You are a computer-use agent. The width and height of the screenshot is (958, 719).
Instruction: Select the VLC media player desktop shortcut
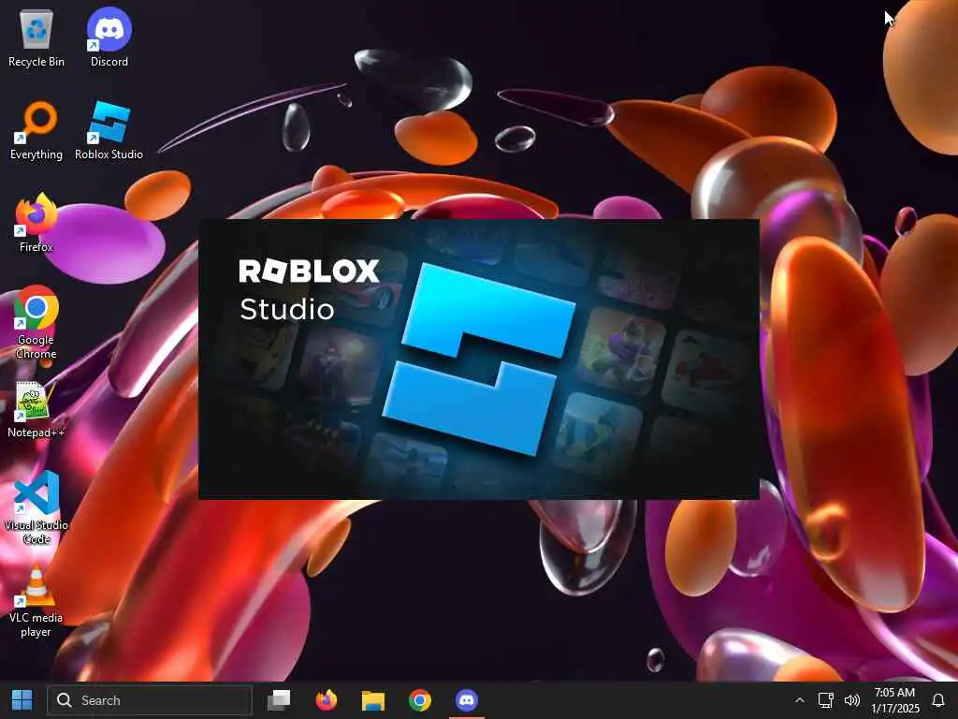[36, 602]
